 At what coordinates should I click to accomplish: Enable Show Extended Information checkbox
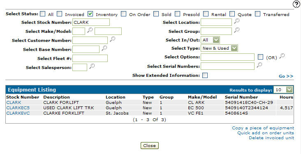[x=205, y=76]
